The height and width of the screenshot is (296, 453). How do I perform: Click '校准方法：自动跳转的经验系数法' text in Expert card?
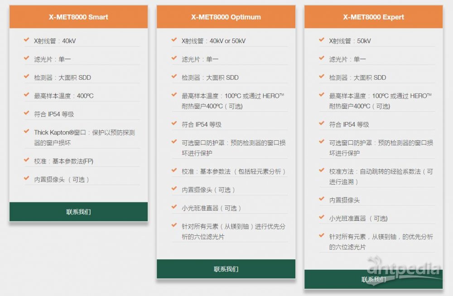(x=375, y=172)
